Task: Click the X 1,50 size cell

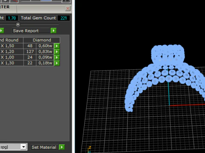Action: (12, 46)
